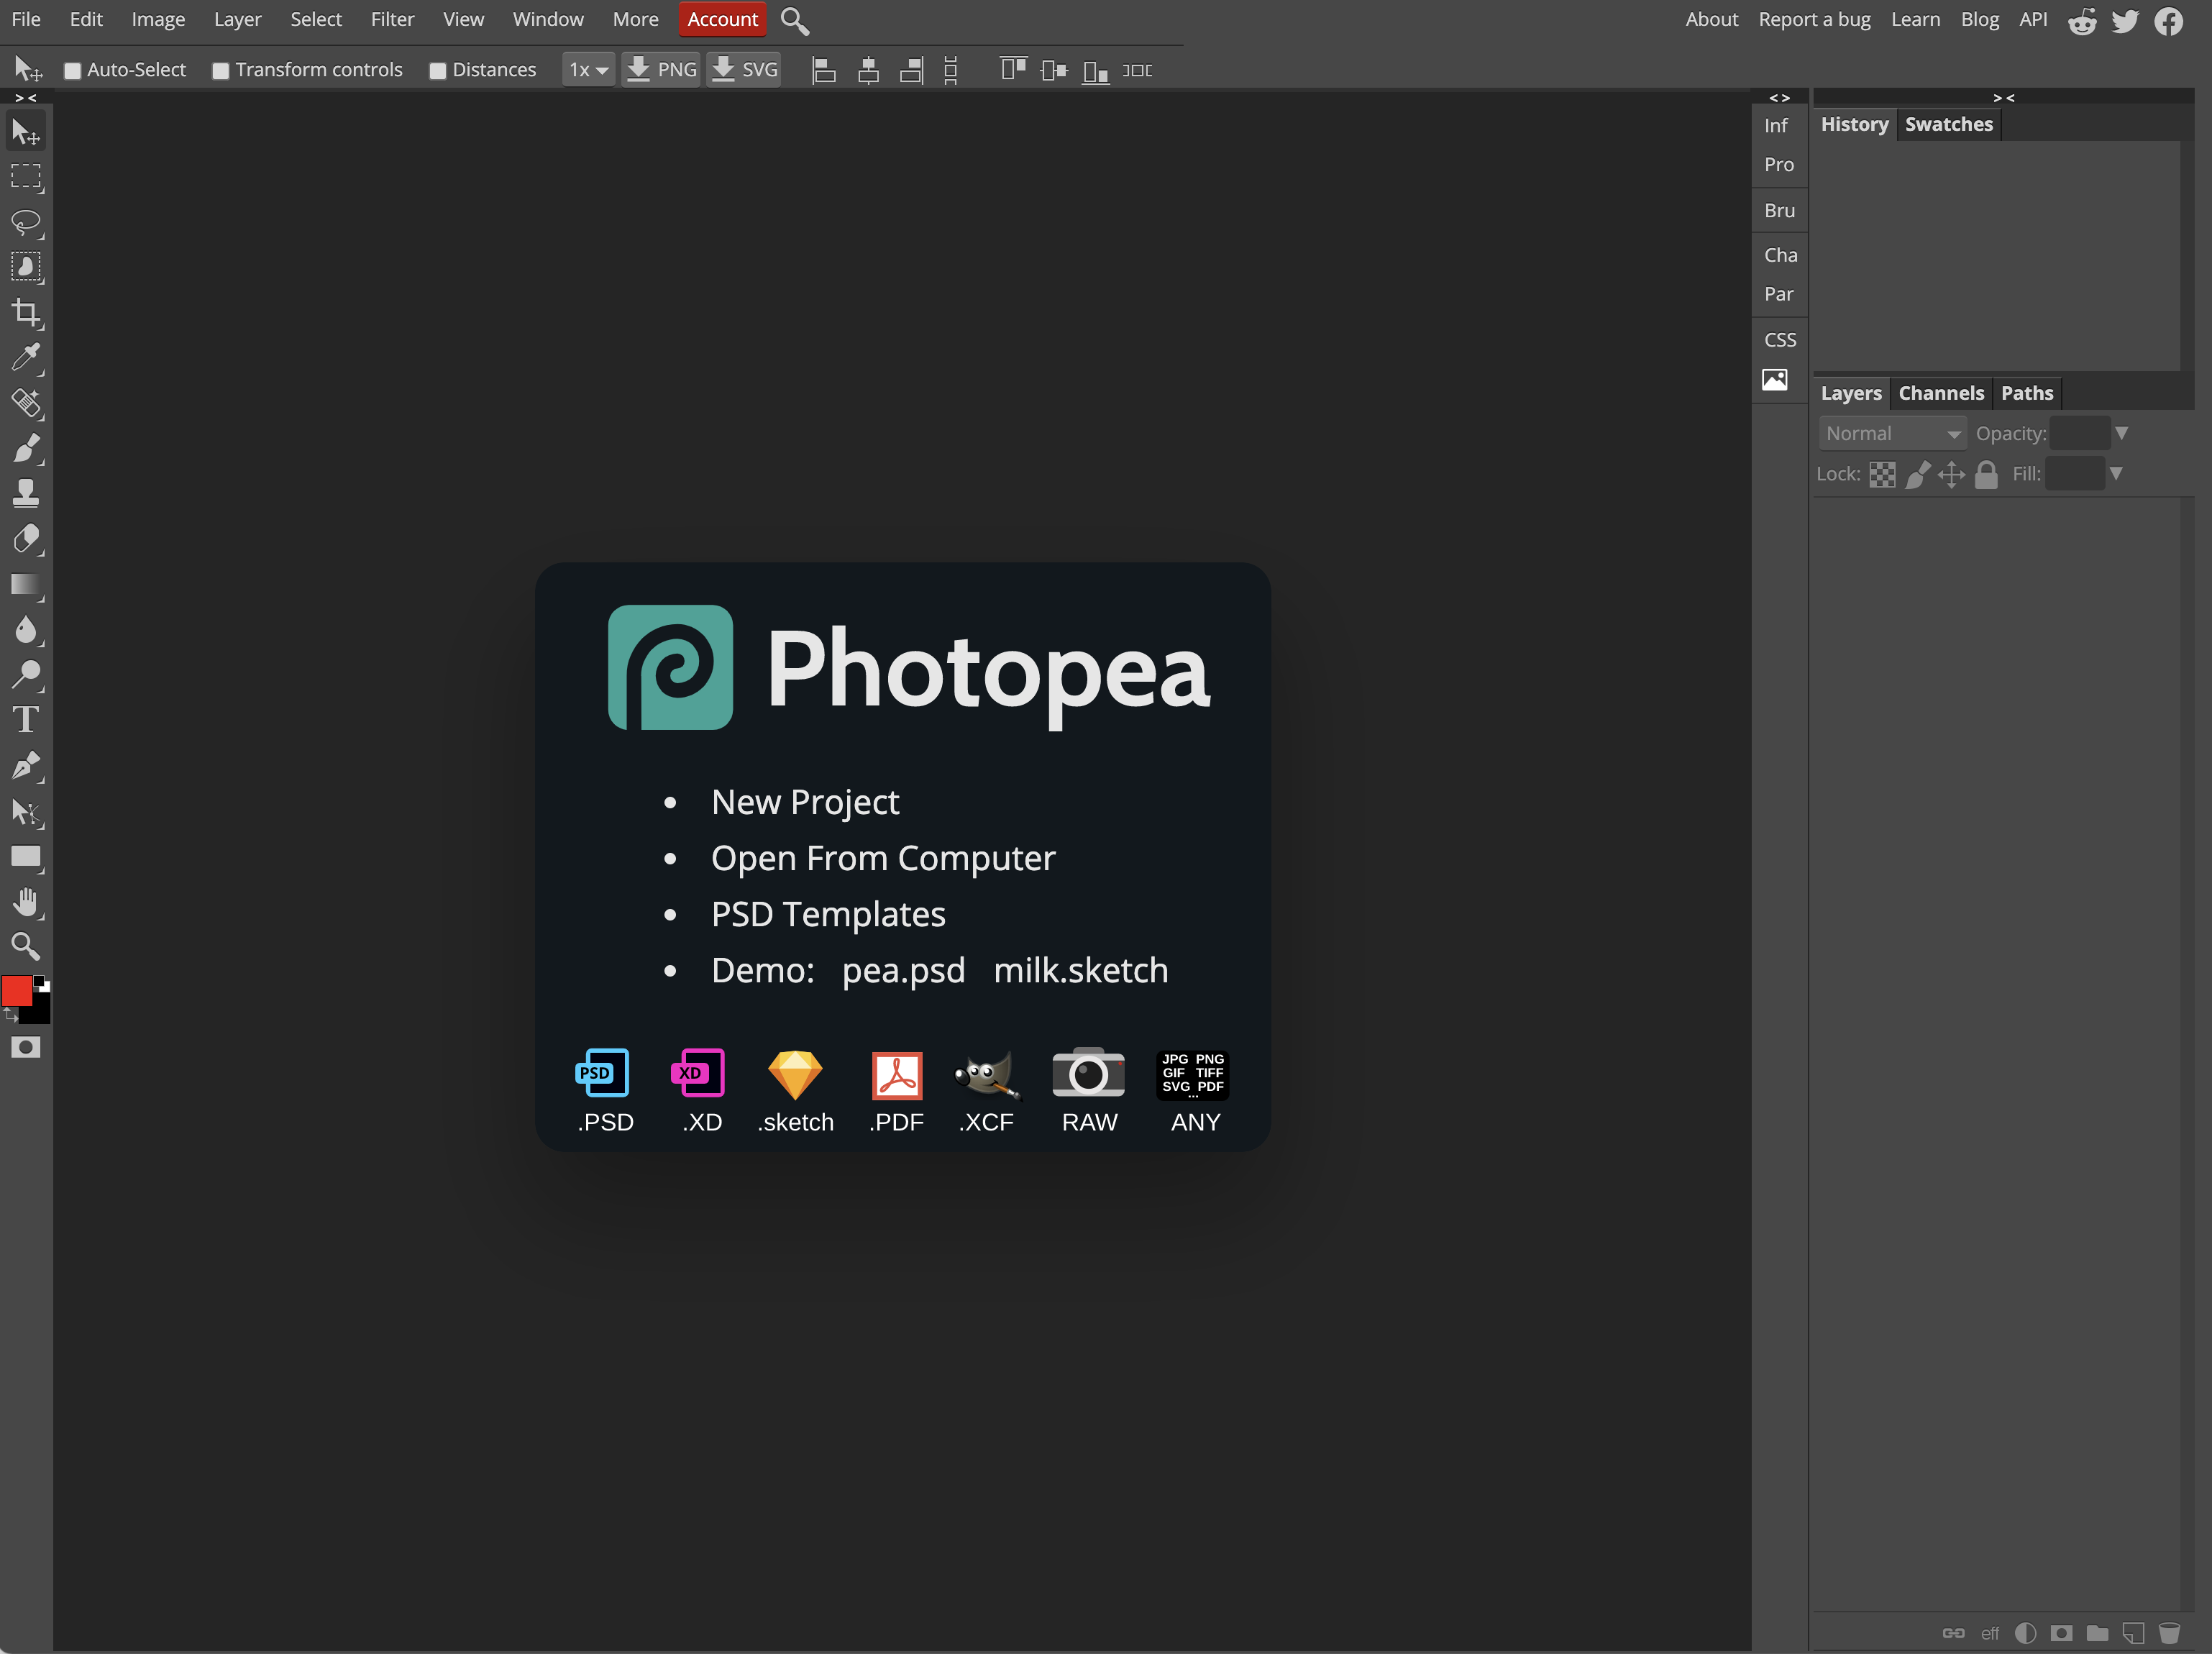2212x1654 pixels.
Task: Select the Rectangle shape tool
Action: coord(26,857)
